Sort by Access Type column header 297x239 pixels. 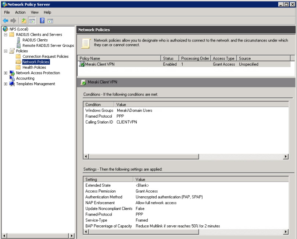point(223,58)
